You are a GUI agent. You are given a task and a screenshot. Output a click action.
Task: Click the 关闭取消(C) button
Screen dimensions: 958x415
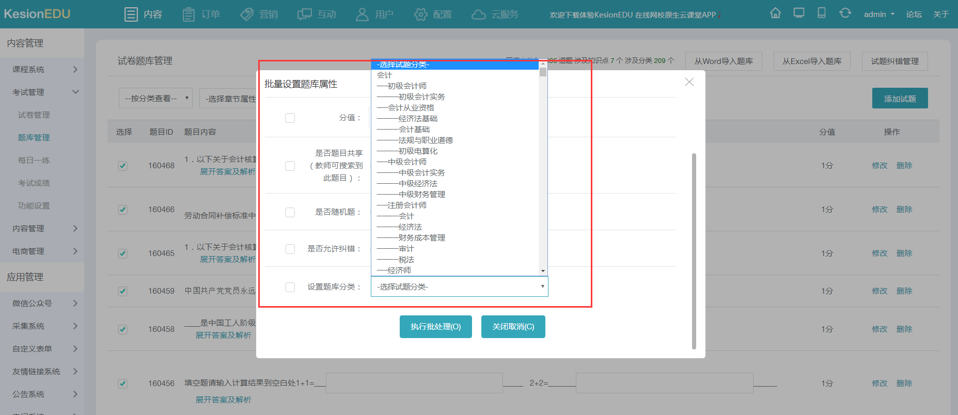point(513,327)
